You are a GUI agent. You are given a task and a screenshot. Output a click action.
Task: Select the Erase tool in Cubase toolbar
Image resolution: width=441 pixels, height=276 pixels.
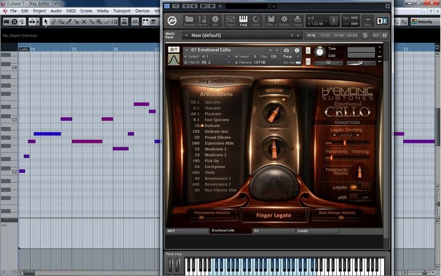pyautogui.click(x=61, y=21)
